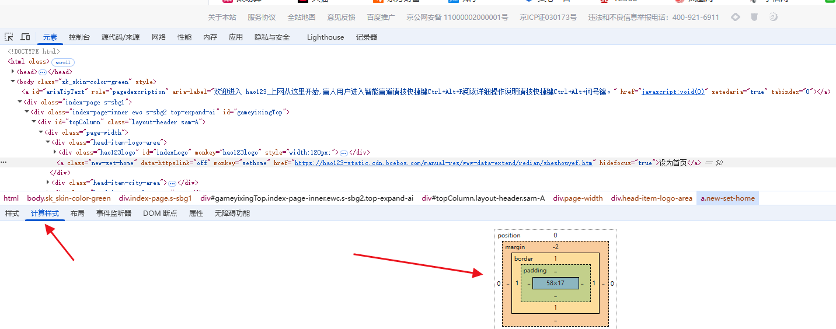Click the shield badge icon in footer

(x=754, y=17)
